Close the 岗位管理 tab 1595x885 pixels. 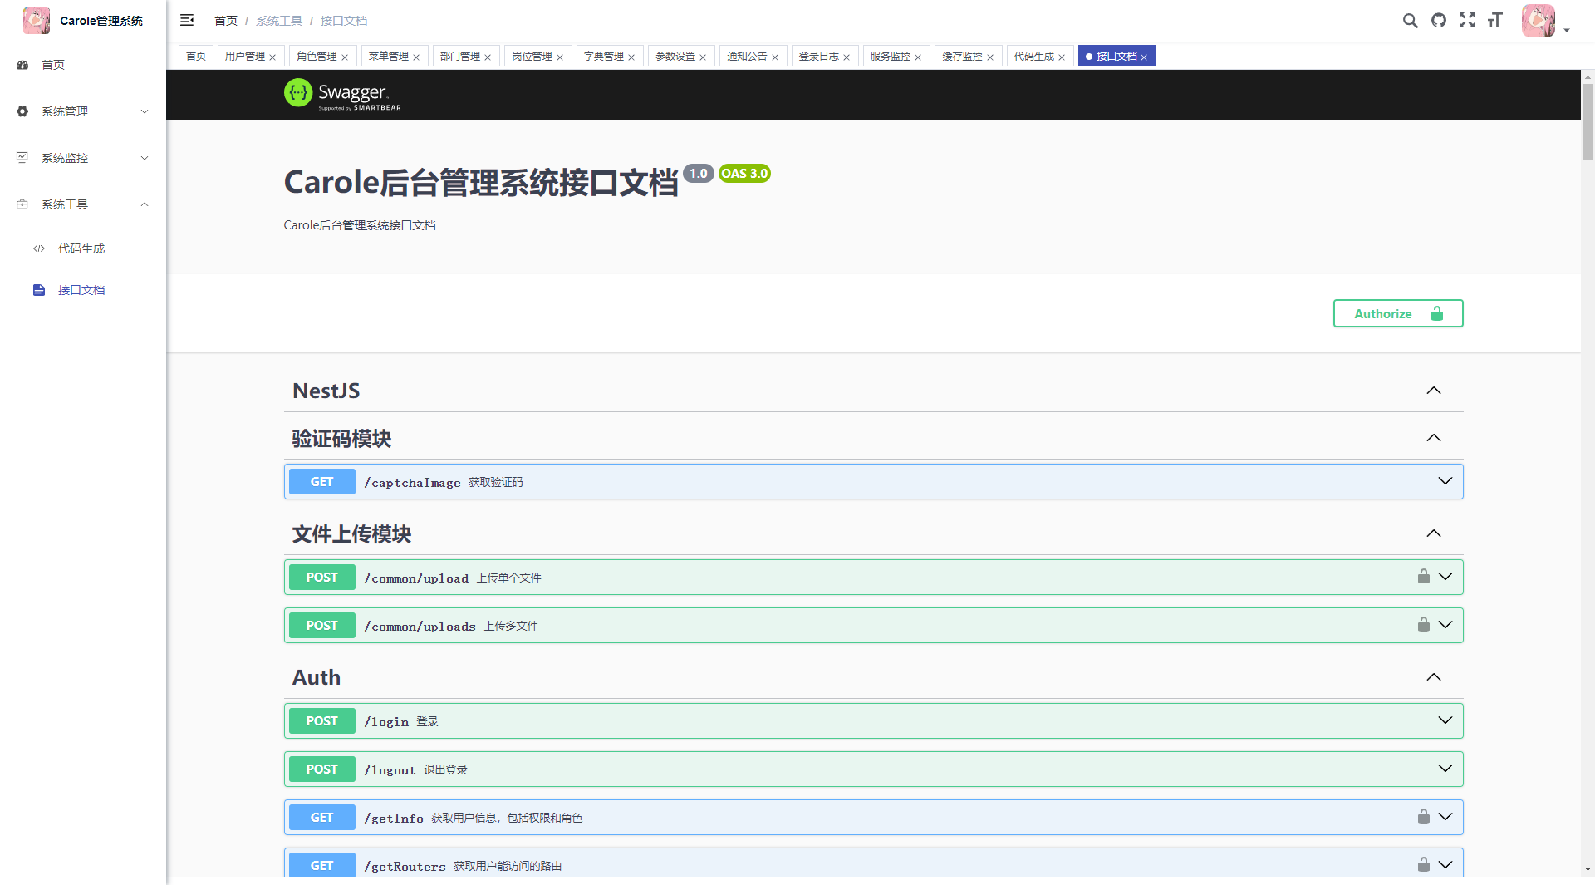[x=560, y=57]
